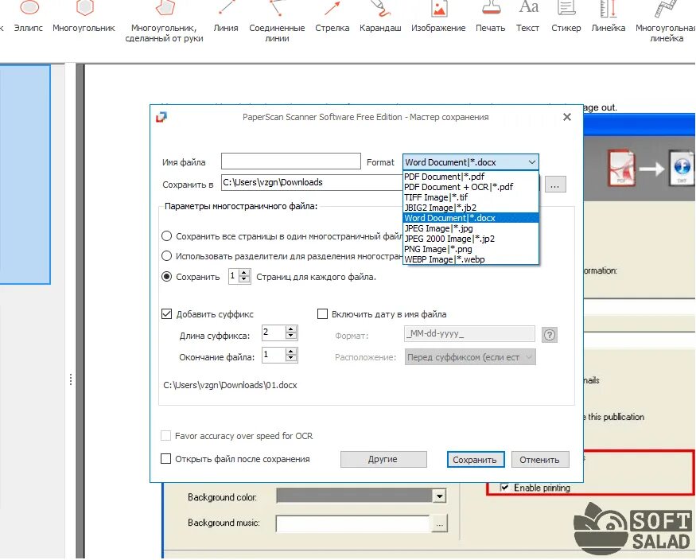The width and height of the screenshot is (696, 560).
Task: Select the Печать stamp tool
Action: (x=491, y=17)
